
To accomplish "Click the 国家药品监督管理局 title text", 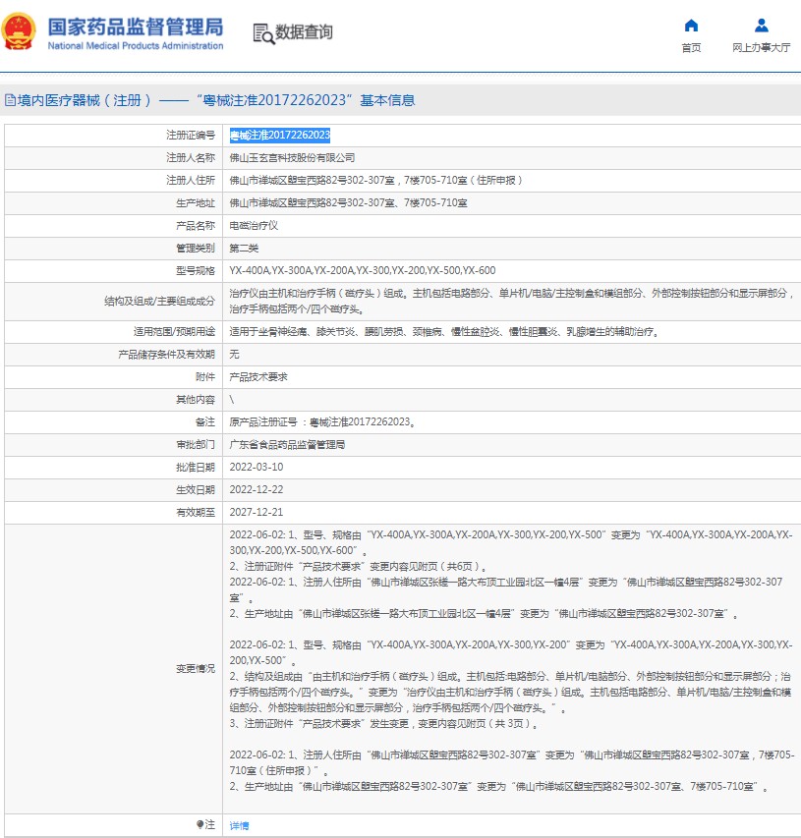I will tap(136, 27).
